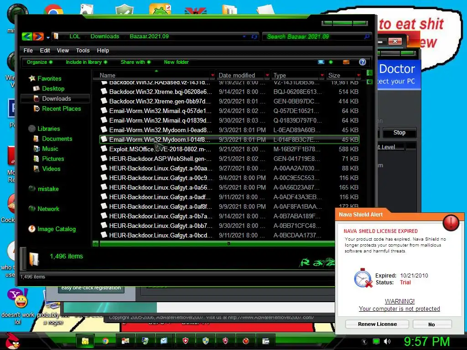Select Favorites star in the navigation pane
Screen dimensions: 467x350
point(32,78)
